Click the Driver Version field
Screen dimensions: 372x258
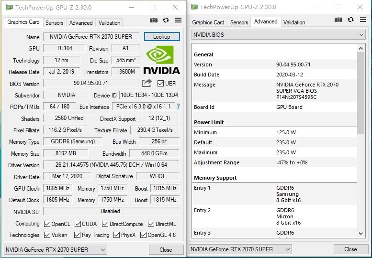click(111, 165)
